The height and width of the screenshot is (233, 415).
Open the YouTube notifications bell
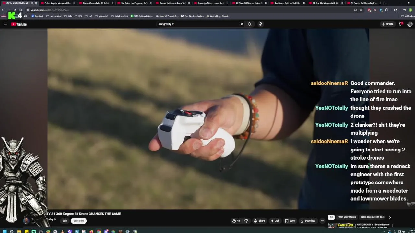pyautogui.click(x=401, y=24)
